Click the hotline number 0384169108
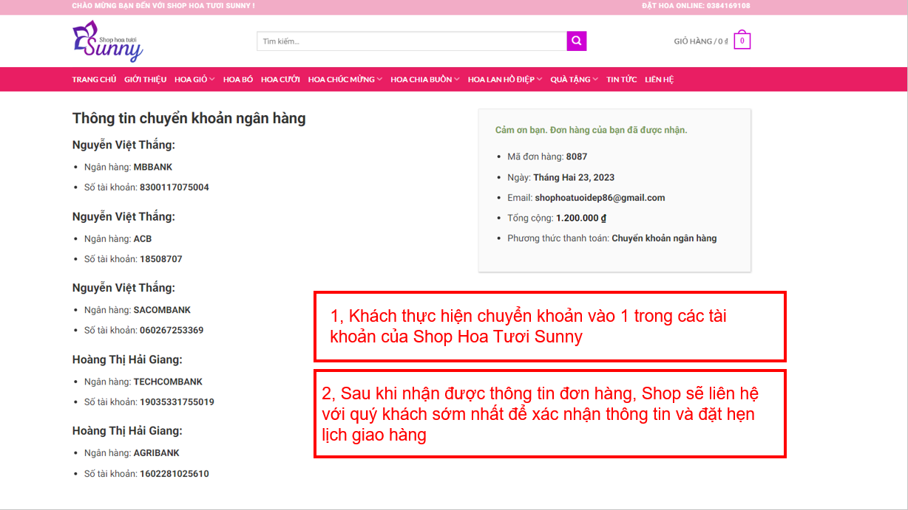 click(727, 6)
